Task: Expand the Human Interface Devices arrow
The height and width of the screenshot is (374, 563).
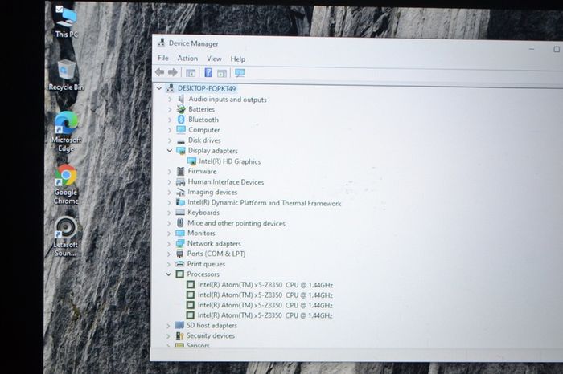Action: pyautogui.click(x=170, y=182)
